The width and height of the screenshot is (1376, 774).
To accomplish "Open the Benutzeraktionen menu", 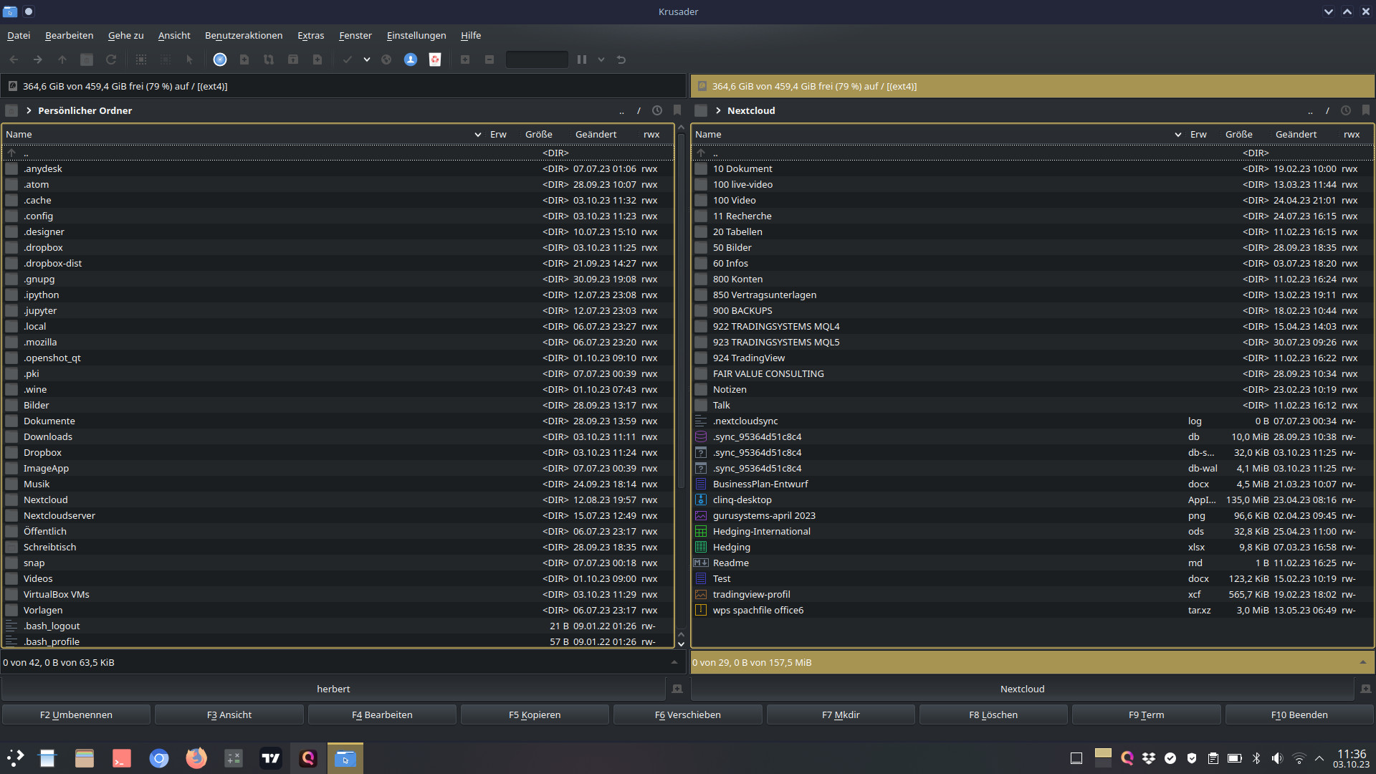I will point(244,35).
